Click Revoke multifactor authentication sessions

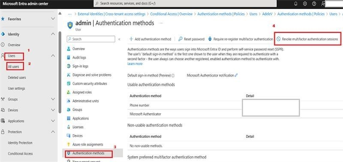(x=307, y=39)
